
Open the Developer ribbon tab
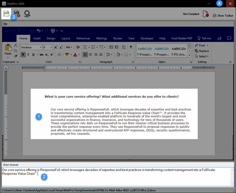pyautogui.click(x=147, y=39)
